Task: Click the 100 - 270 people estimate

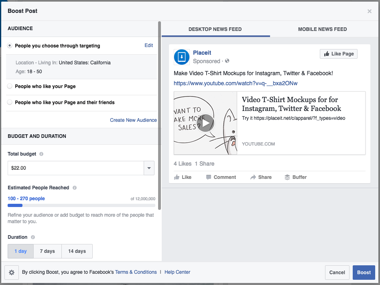Action: point(26,199)
